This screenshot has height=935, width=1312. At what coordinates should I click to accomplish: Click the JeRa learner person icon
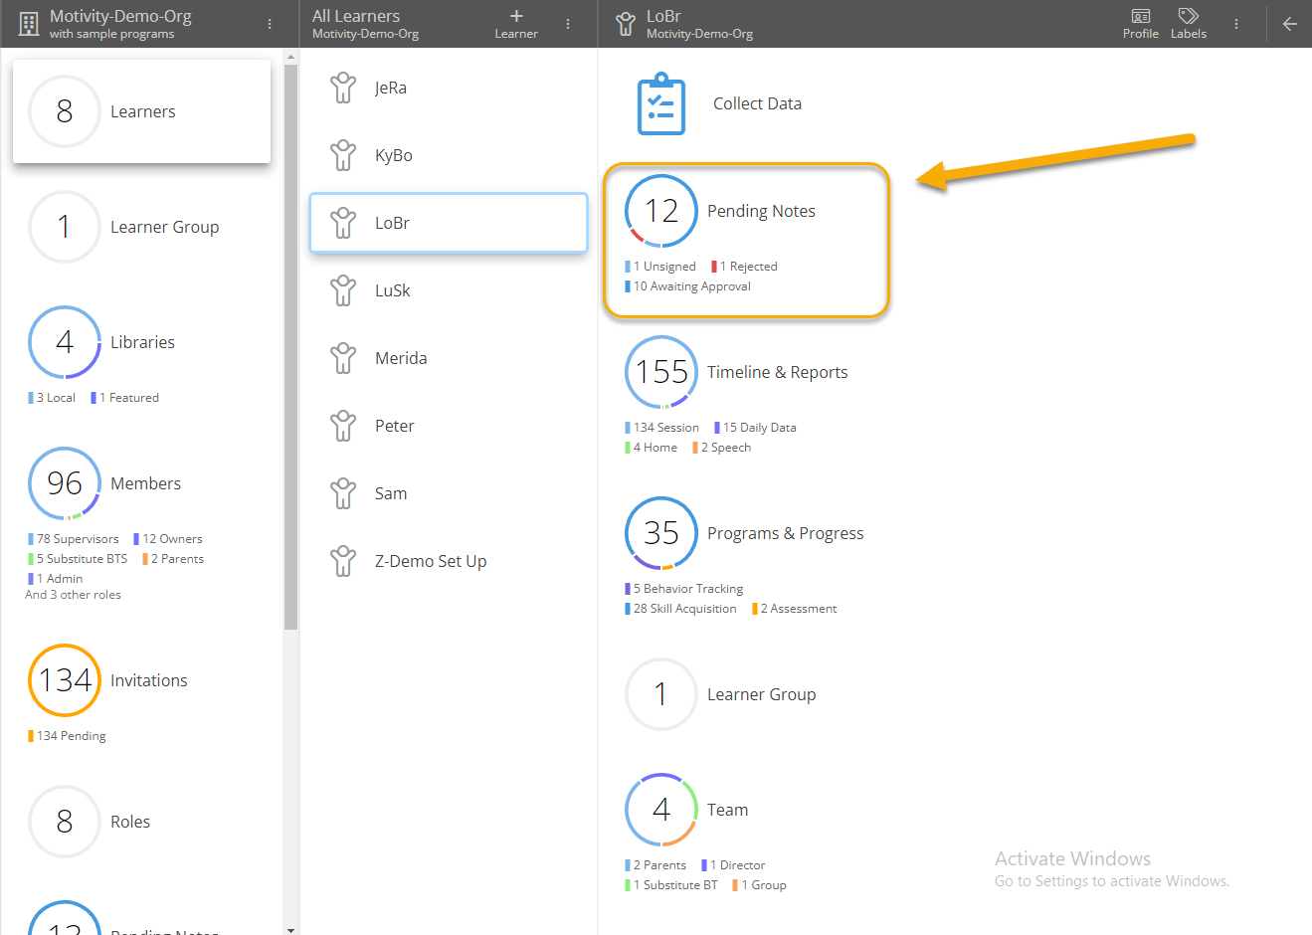tap(343, 88)
